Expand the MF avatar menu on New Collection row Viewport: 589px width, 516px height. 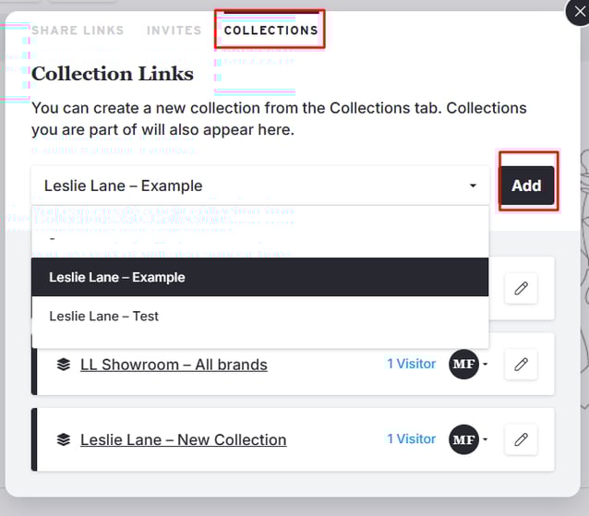click(x=469, y=439)
